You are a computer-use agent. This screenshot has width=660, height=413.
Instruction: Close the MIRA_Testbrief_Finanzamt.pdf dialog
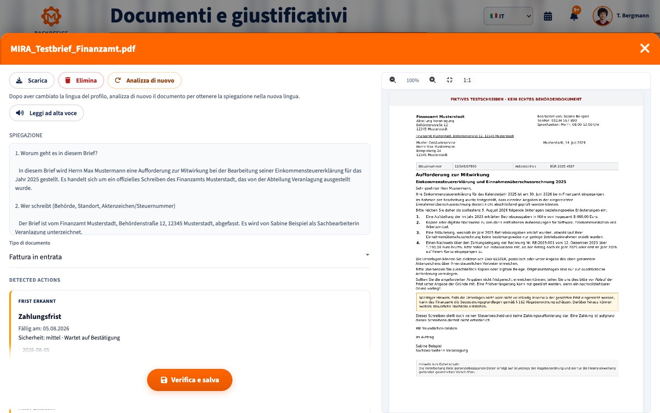click(x=644, y=48)
